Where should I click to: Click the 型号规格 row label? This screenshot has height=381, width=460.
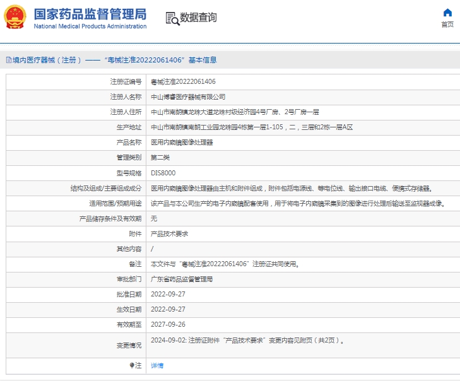pos(129,173)
